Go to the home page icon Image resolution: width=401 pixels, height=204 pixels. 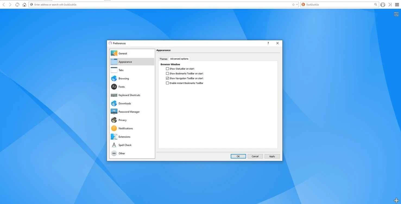pos(24,5)
